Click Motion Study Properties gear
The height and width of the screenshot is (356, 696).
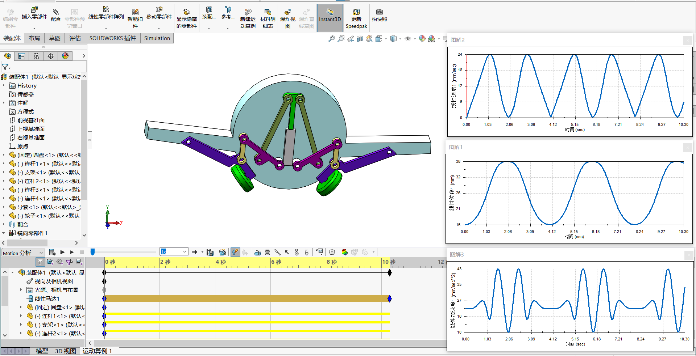pyautogui.click(x=332, y=252)
